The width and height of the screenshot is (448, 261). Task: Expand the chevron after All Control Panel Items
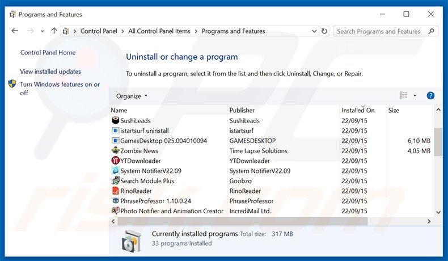point(196,31)
